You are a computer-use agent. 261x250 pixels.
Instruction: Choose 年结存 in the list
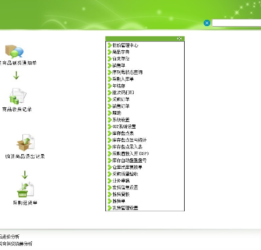119,86
